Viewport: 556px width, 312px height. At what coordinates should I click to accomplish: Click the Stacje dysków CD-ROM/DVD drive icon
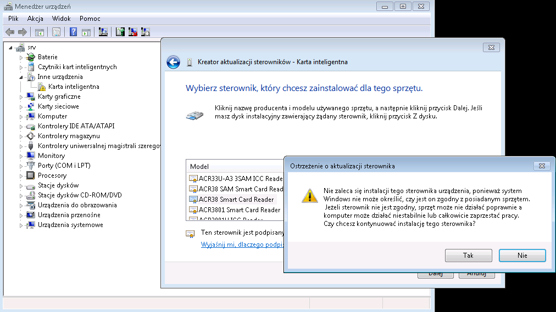point(31,195)
